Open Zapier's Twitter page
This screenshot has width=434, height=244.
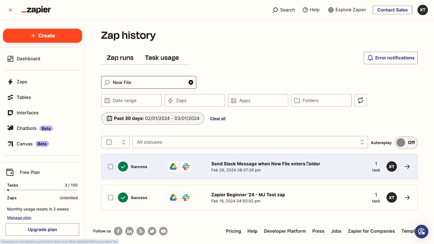point(152,231)
